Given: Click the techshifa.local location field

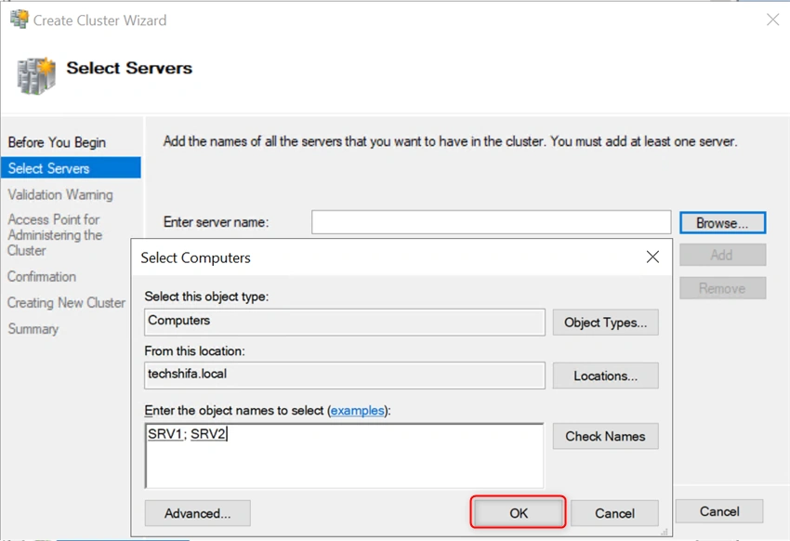Looking at the screenshot, I should coord(345,376).
